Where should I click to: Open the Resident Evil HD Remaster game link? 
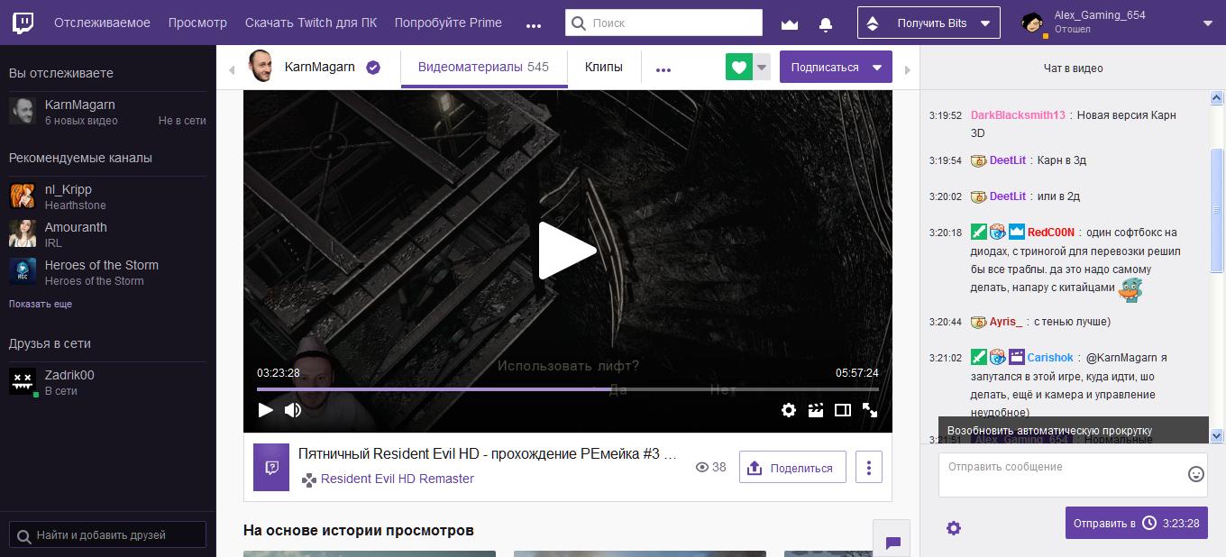[398, 479]
